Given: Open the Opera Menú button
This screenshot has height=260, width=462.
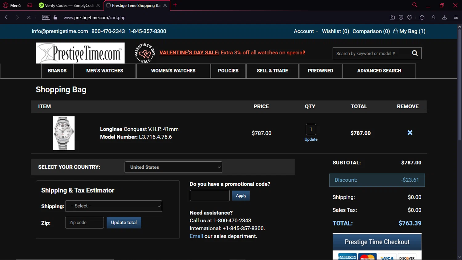Looking at the screenshot, I should pos(12,5).
